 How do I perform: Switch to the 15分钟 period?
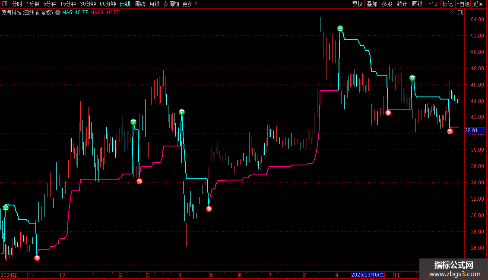coord(68,4)
